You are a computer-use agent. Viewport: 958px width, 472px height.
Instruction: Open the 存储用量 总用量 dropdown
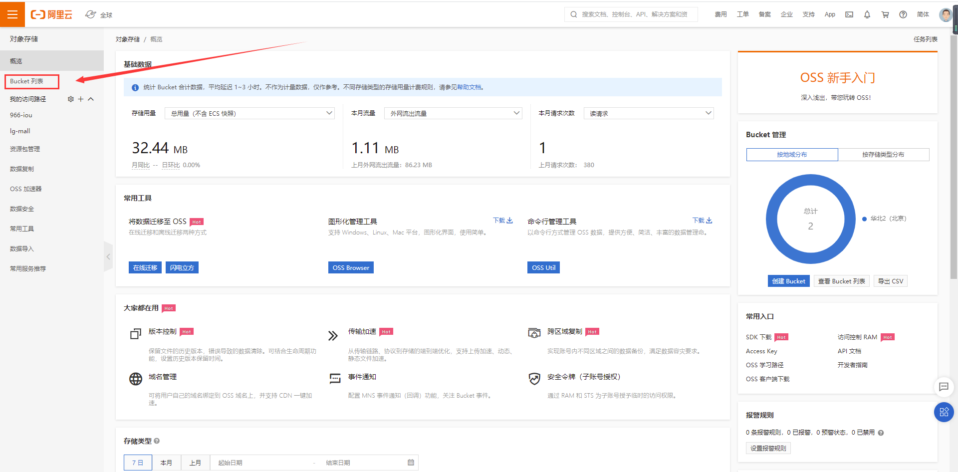click(x=249, y=113)
